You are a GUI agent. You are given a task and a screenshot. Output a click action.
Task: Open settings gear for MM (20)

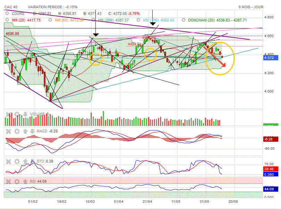7,20
